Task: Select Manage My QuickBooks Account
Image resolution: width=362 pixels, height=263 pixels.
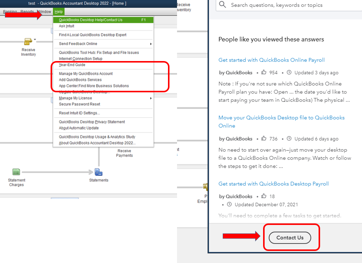Action: 103,73
